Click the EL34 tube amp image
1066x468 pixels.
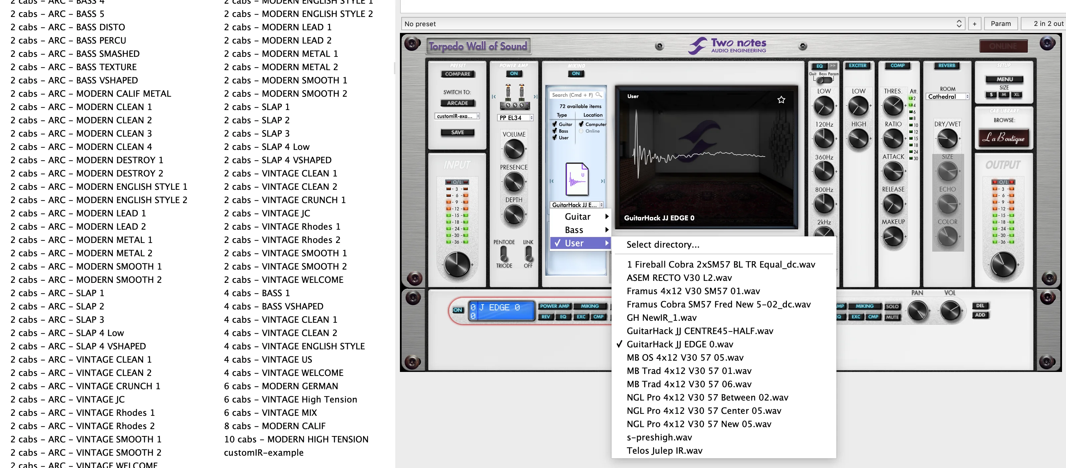(515, 96)
